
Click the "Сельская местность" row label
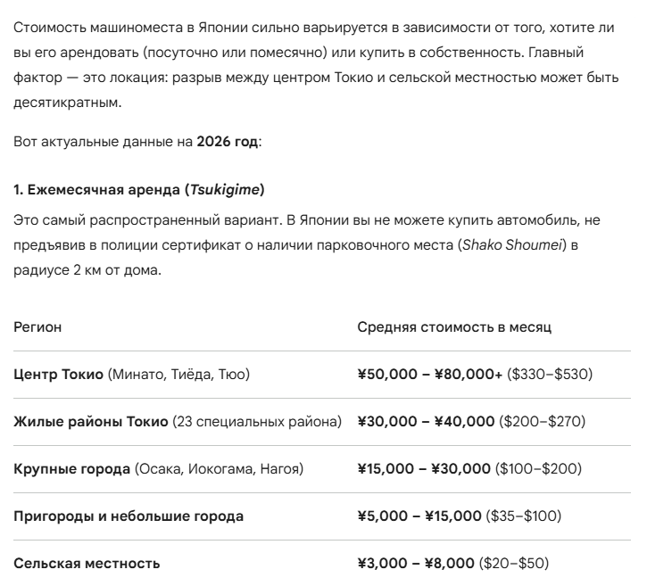(87, 563)
